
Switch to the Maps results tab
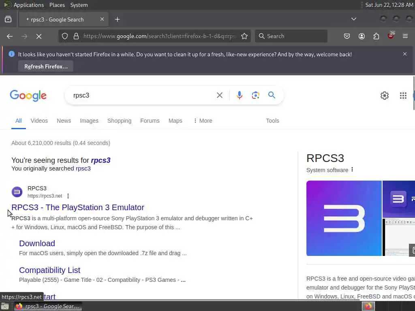tap(175, 121)
